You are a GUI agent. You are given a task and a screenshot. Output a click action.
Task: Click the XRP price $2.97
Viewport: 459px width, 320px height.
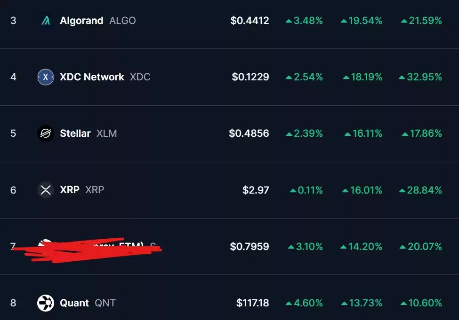coord(256,190)
